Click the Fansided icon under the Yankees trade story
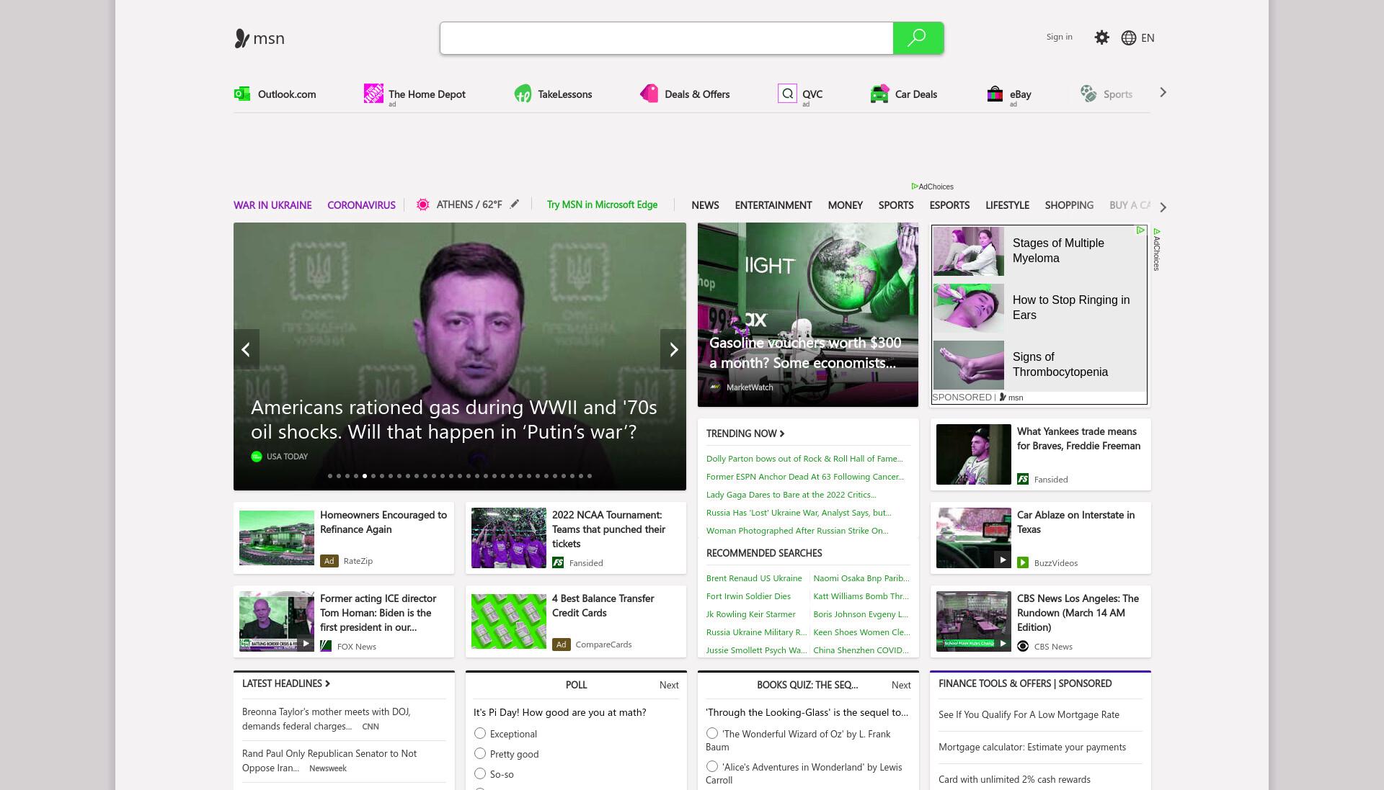Screen dimensions: 1384x790 coord(1023,479)
